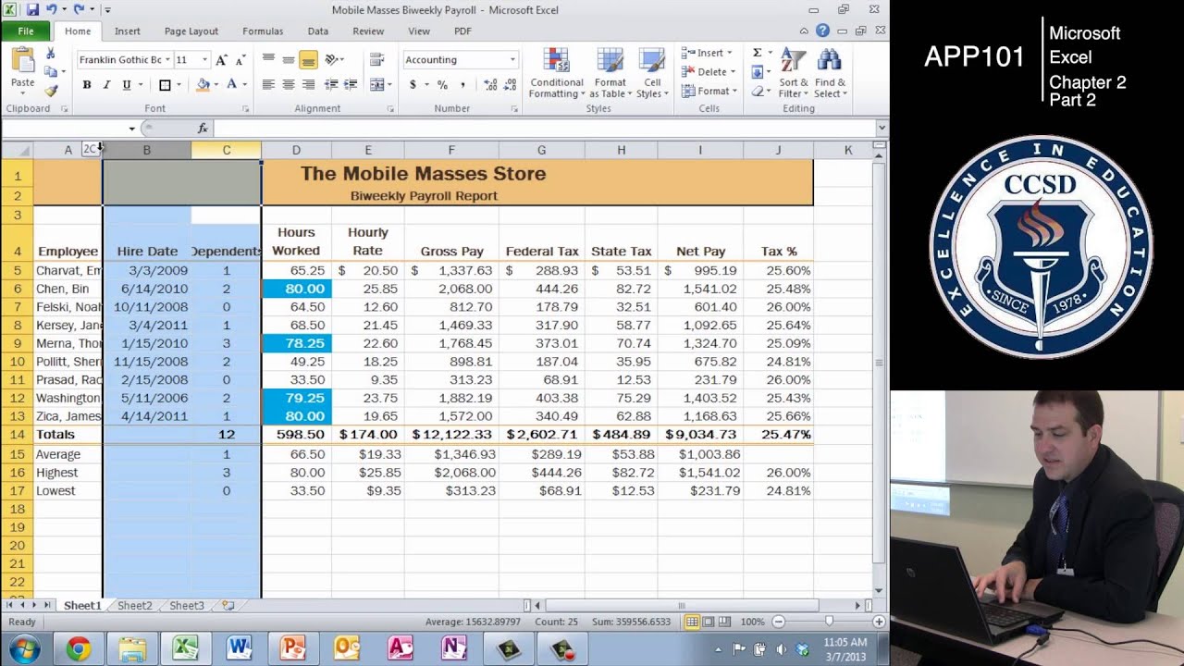Copy selection using the Copy icon
The height and width of the screenshot is (666, 1184).
(x=51, y=71)
